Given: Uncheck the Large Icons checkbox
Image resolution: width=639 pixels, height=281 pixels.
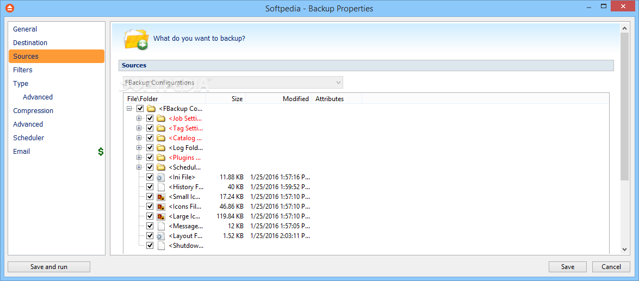Looking at the screenshot, I should tap(150, 216).
